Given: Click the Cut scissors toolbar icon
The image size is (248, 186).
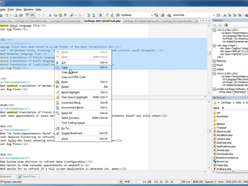Looking at the screenshot, I should point(50,15).
